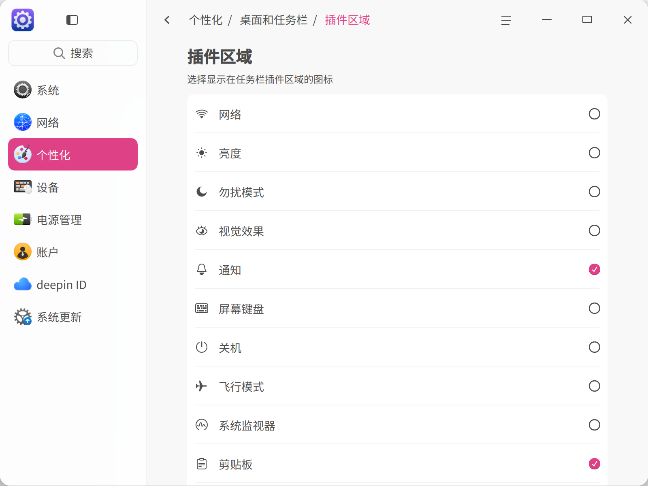Click the 个性化 palette icon

pyautogui.click(x=23, y=154)
